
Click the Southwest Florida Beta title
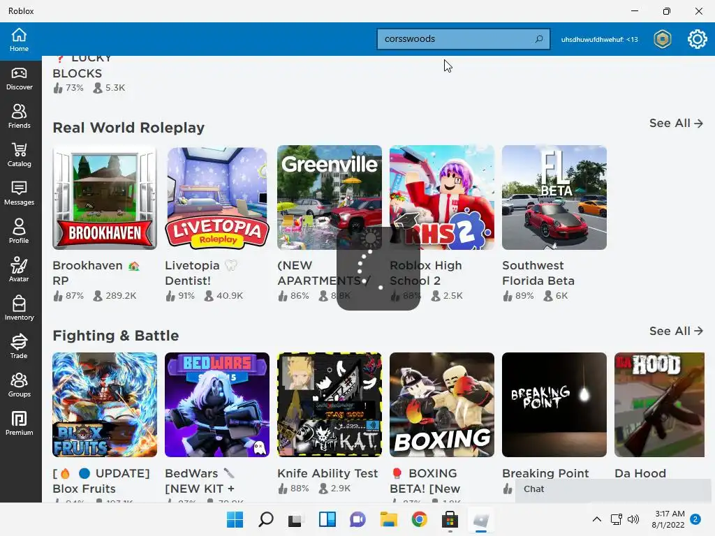538,273
